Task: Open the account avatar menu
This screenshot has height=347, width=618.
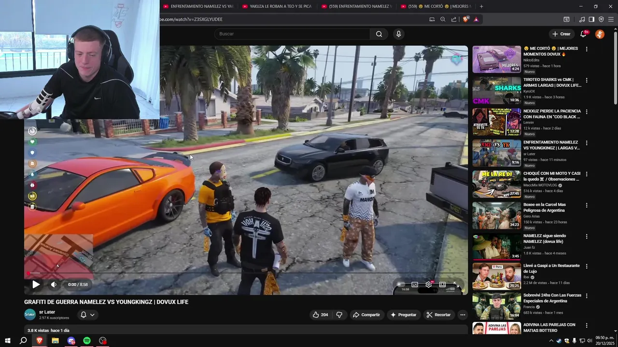Action: point(600,34)
